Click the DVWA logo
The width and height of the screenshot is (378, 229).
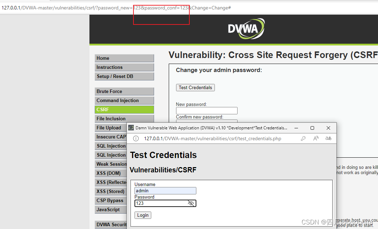pos(246,29)
